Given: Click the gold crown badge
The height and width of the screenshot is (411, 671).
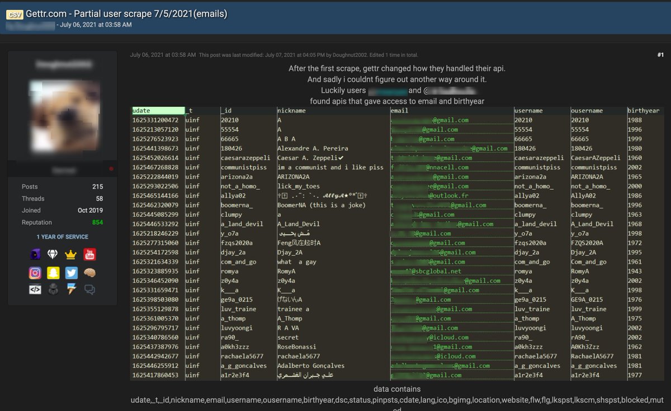Looking at the screenshot, I should [x=72, y=255].
